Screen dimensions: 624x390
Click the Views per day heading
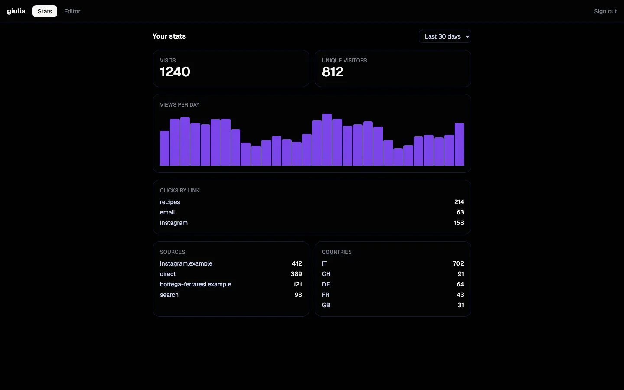pos(180,105)
